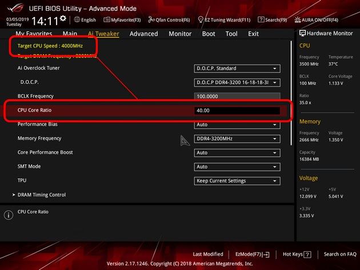Open the Advanced tab

tap(144, 34)
